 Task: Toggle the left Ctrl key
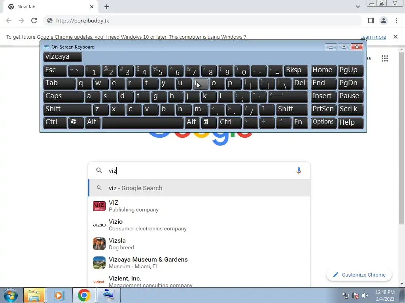click(x=55, y=123)
